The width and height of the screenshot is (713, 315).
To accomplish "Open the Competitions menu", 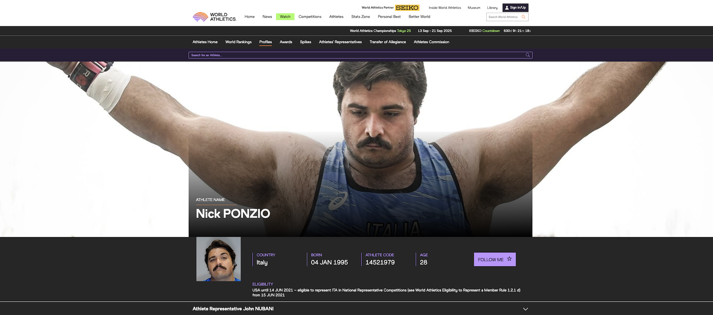I will pos(310,17).
